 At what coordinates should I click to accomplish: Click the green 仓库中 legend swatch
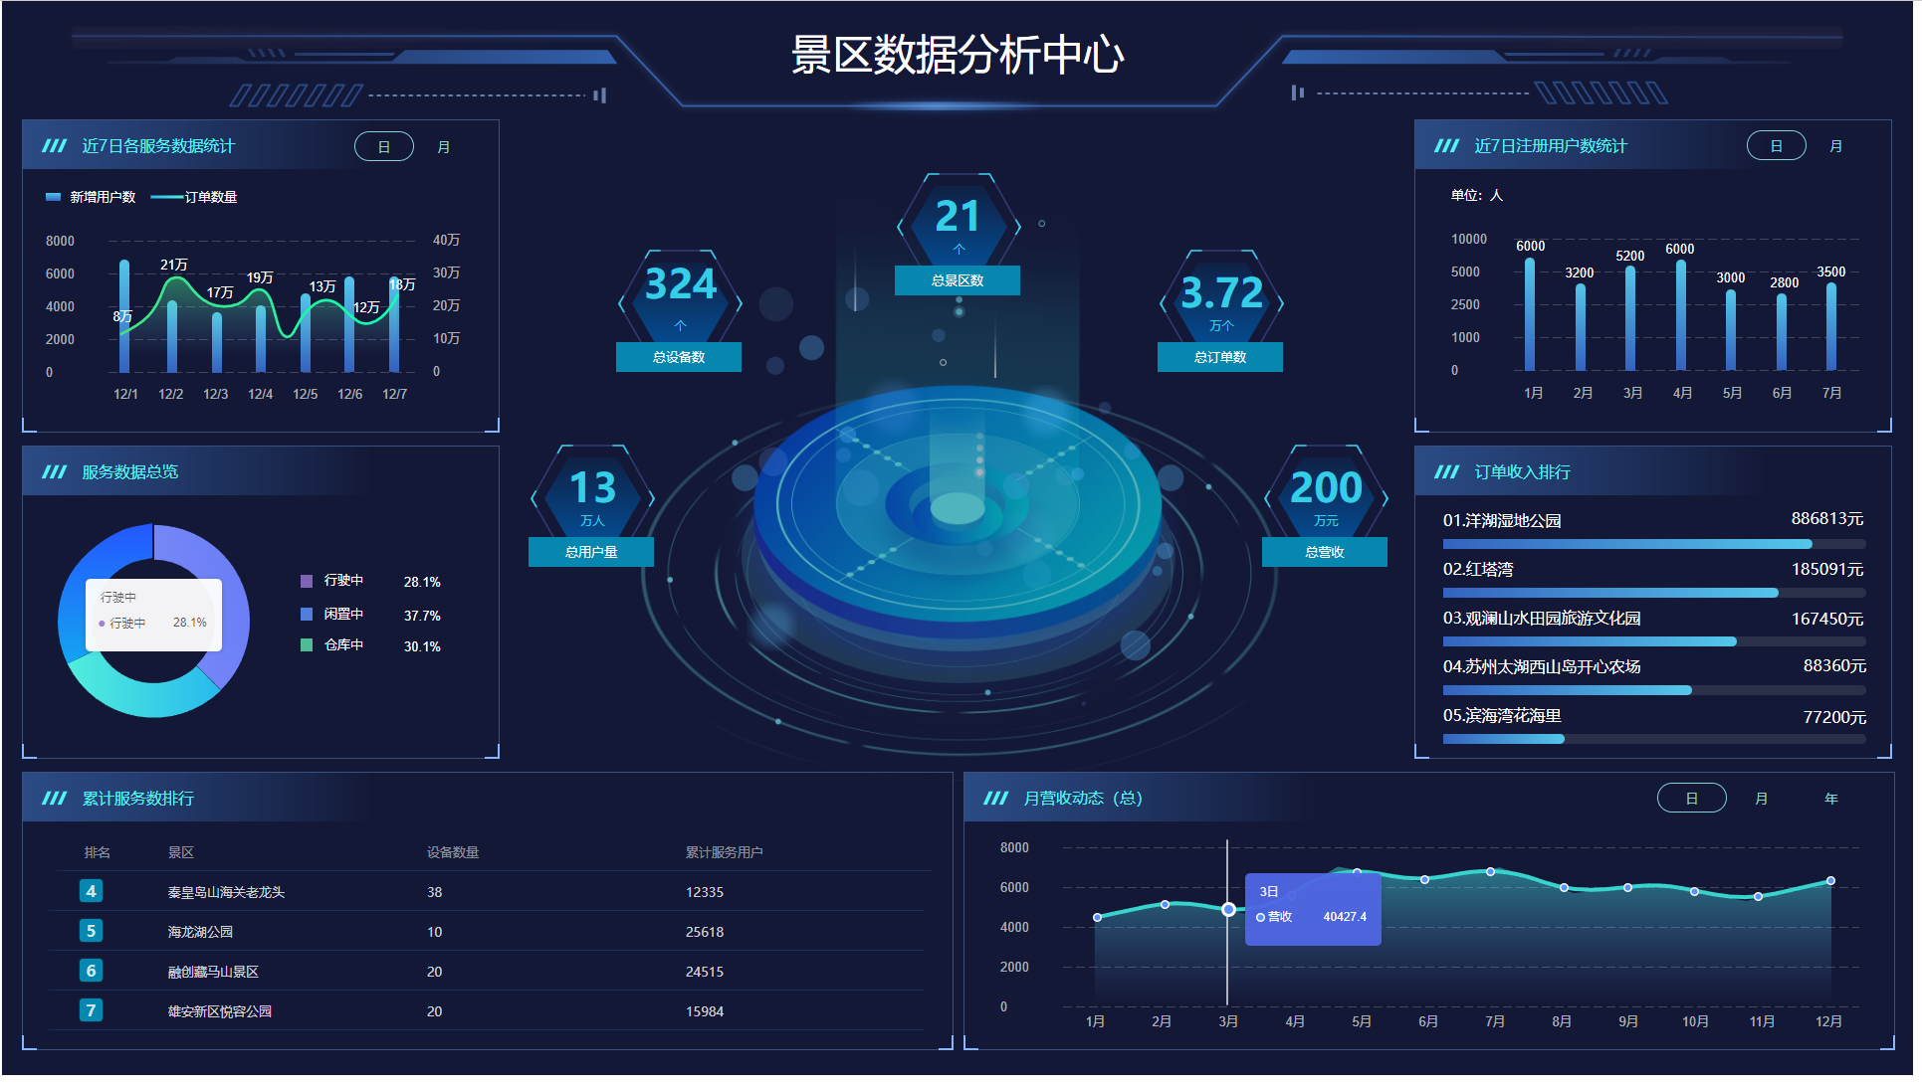pyautogui.click(x=307, y=645)
